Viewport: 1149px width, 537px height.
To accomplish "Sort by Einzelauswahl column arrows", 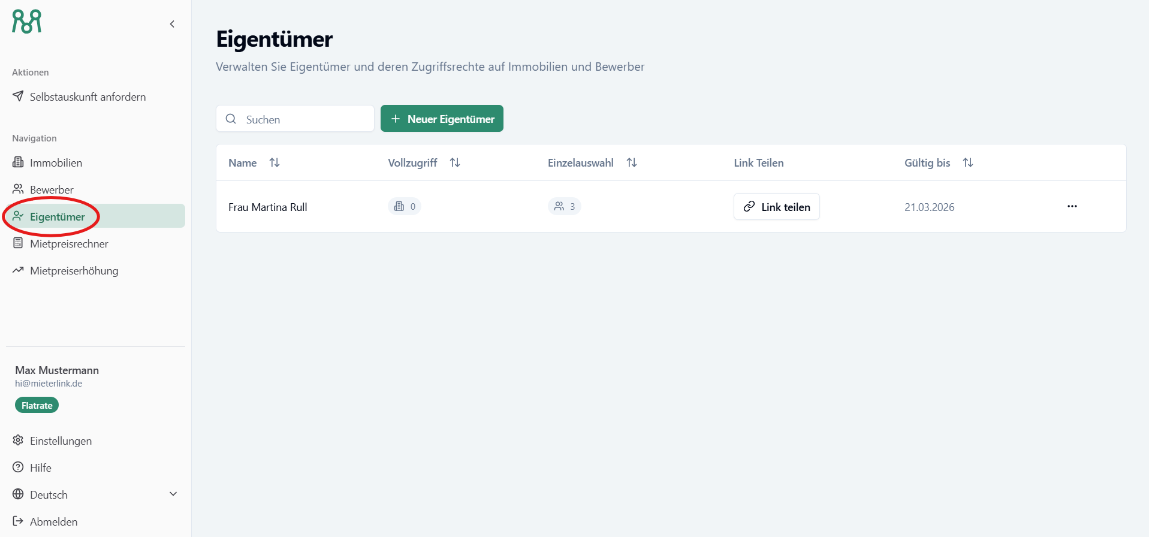I will click(632, 163).
